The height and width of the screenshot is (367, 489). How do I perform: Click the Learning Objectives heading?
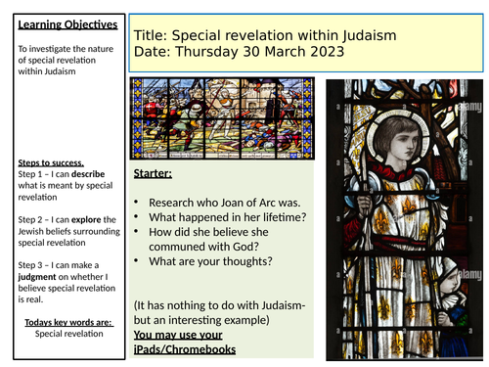coord(67,24)
